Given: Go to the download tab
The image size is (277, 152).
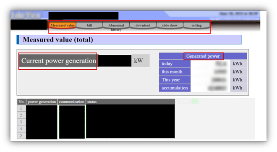Looking at the screenshot, I should click(143, 25).
